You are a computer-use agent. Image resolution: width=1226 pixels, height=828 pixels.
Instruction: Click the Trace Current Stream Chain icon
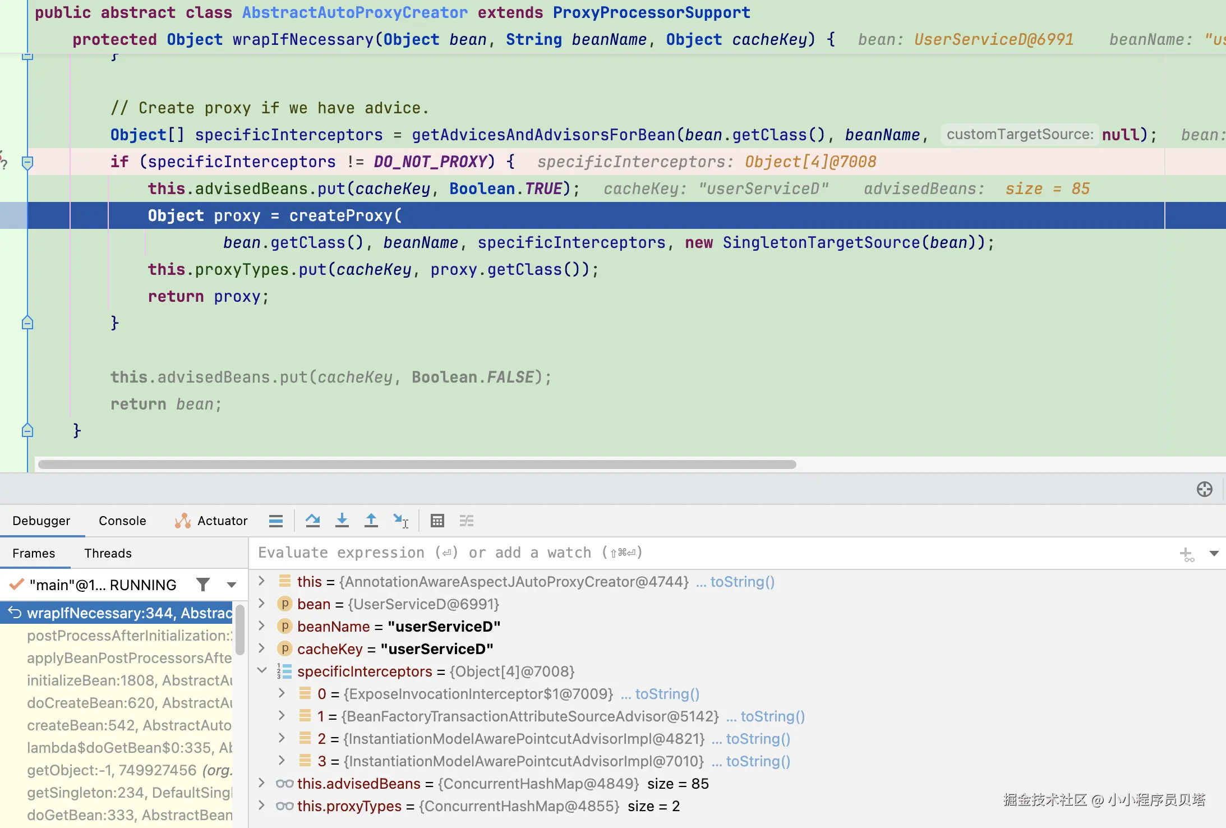tap(467, 521)
